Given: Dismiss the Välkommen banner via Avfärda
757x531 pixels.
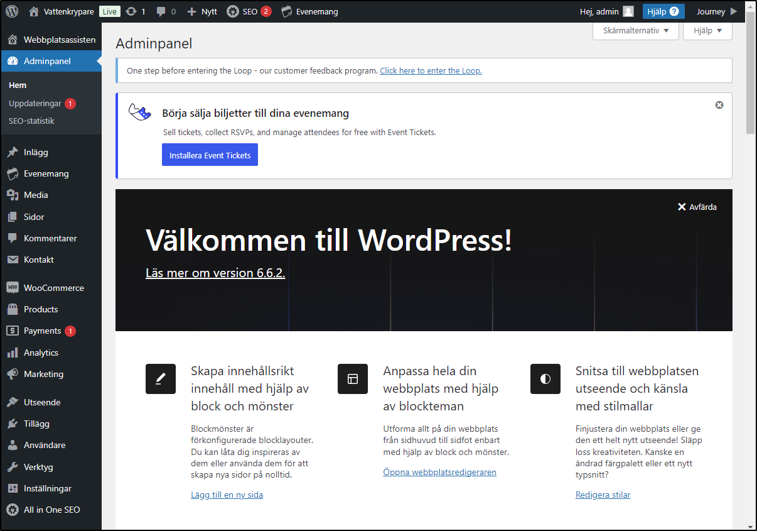Looking at the screenshot, I should pyautogui.click(x=697, y=207).
